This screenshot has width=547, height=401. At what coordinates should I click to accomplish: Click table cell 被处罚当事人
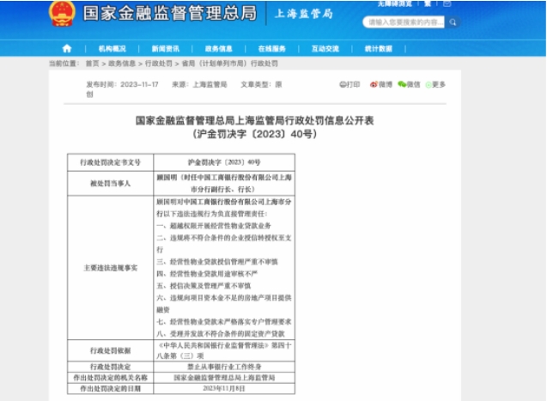pos(110,184)
